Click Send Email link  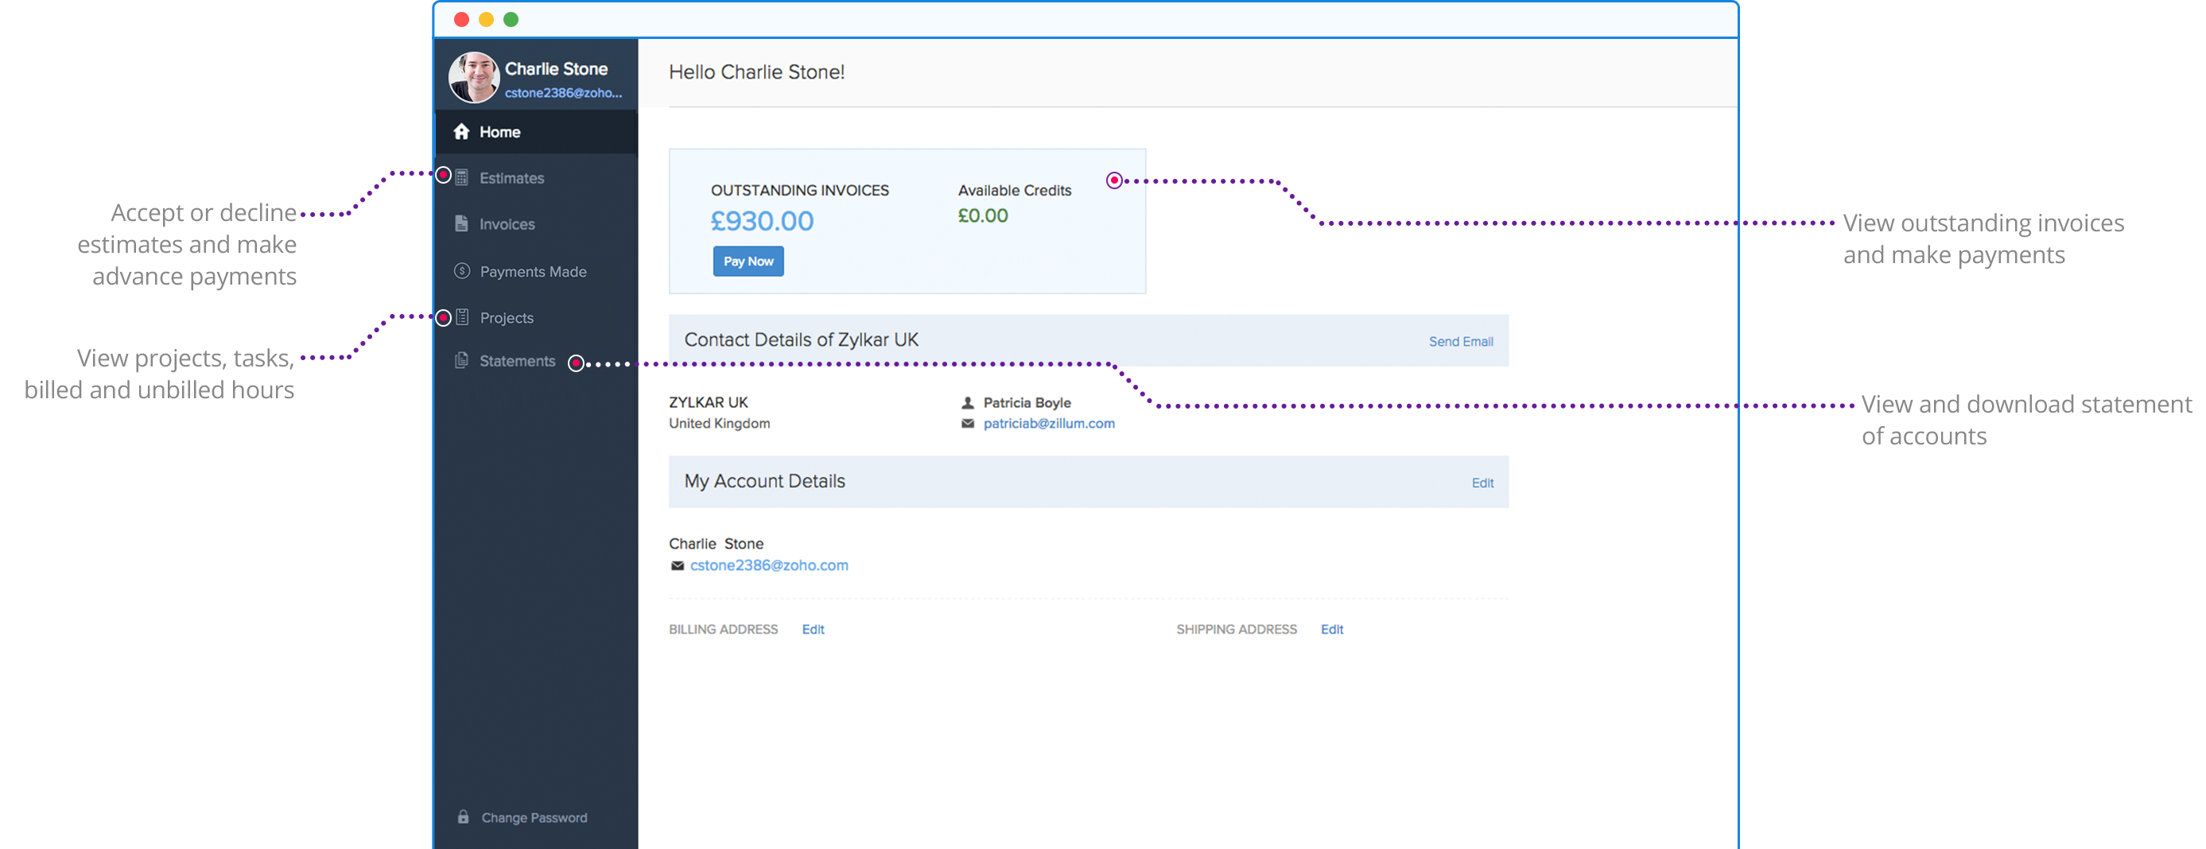point(1460,342)
